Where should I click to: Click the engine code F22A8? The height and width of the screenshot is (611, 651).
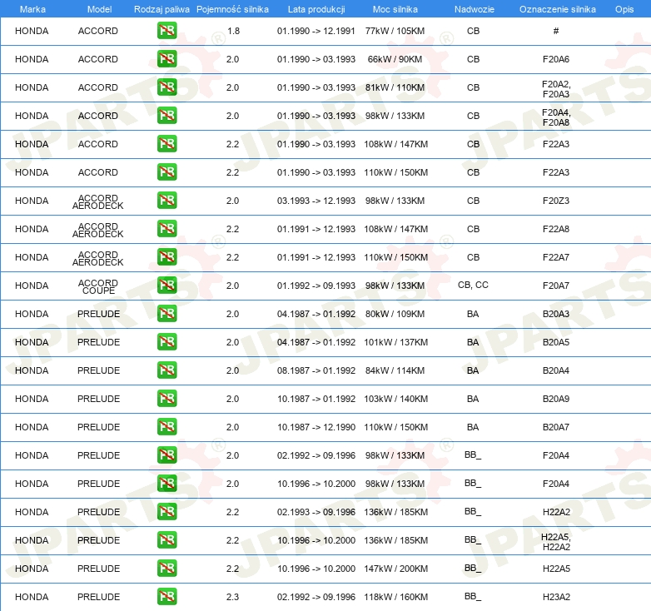pos(556,229)
